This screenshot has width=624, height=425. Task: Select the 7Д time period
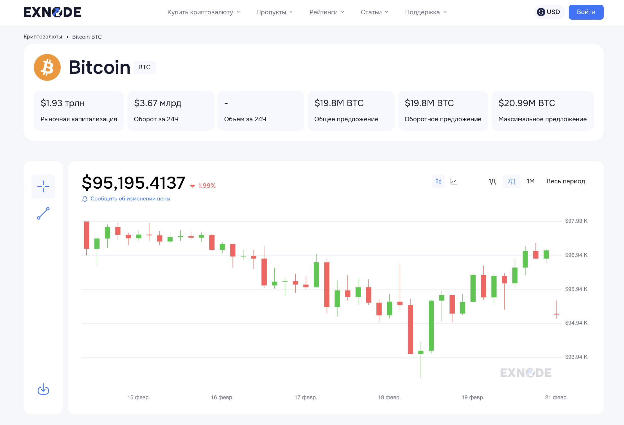511,181
